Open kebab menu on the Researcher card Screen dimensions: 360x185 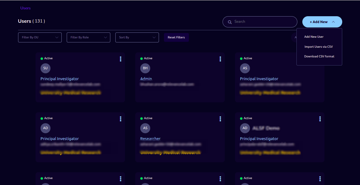pyautogui.click(x=220, y=119)
